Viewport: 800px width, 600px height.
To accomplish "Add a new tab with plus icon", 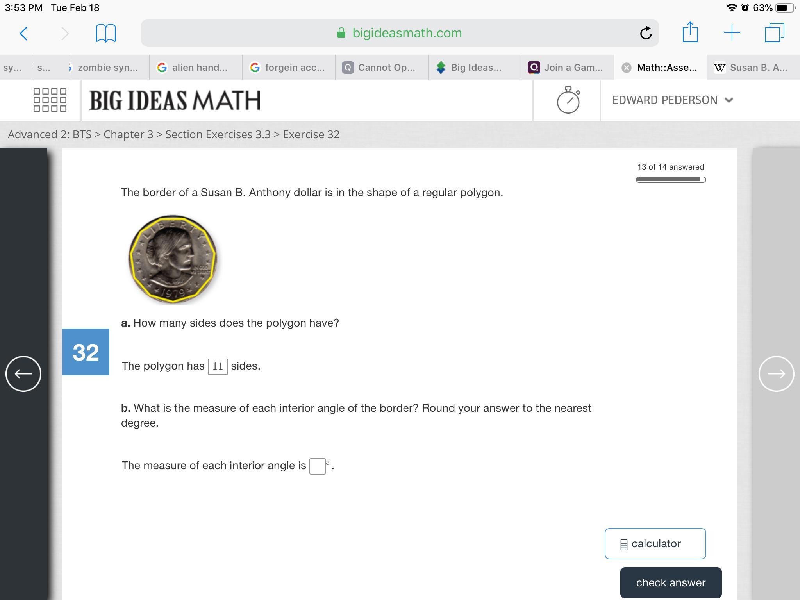I will [732, 33].
